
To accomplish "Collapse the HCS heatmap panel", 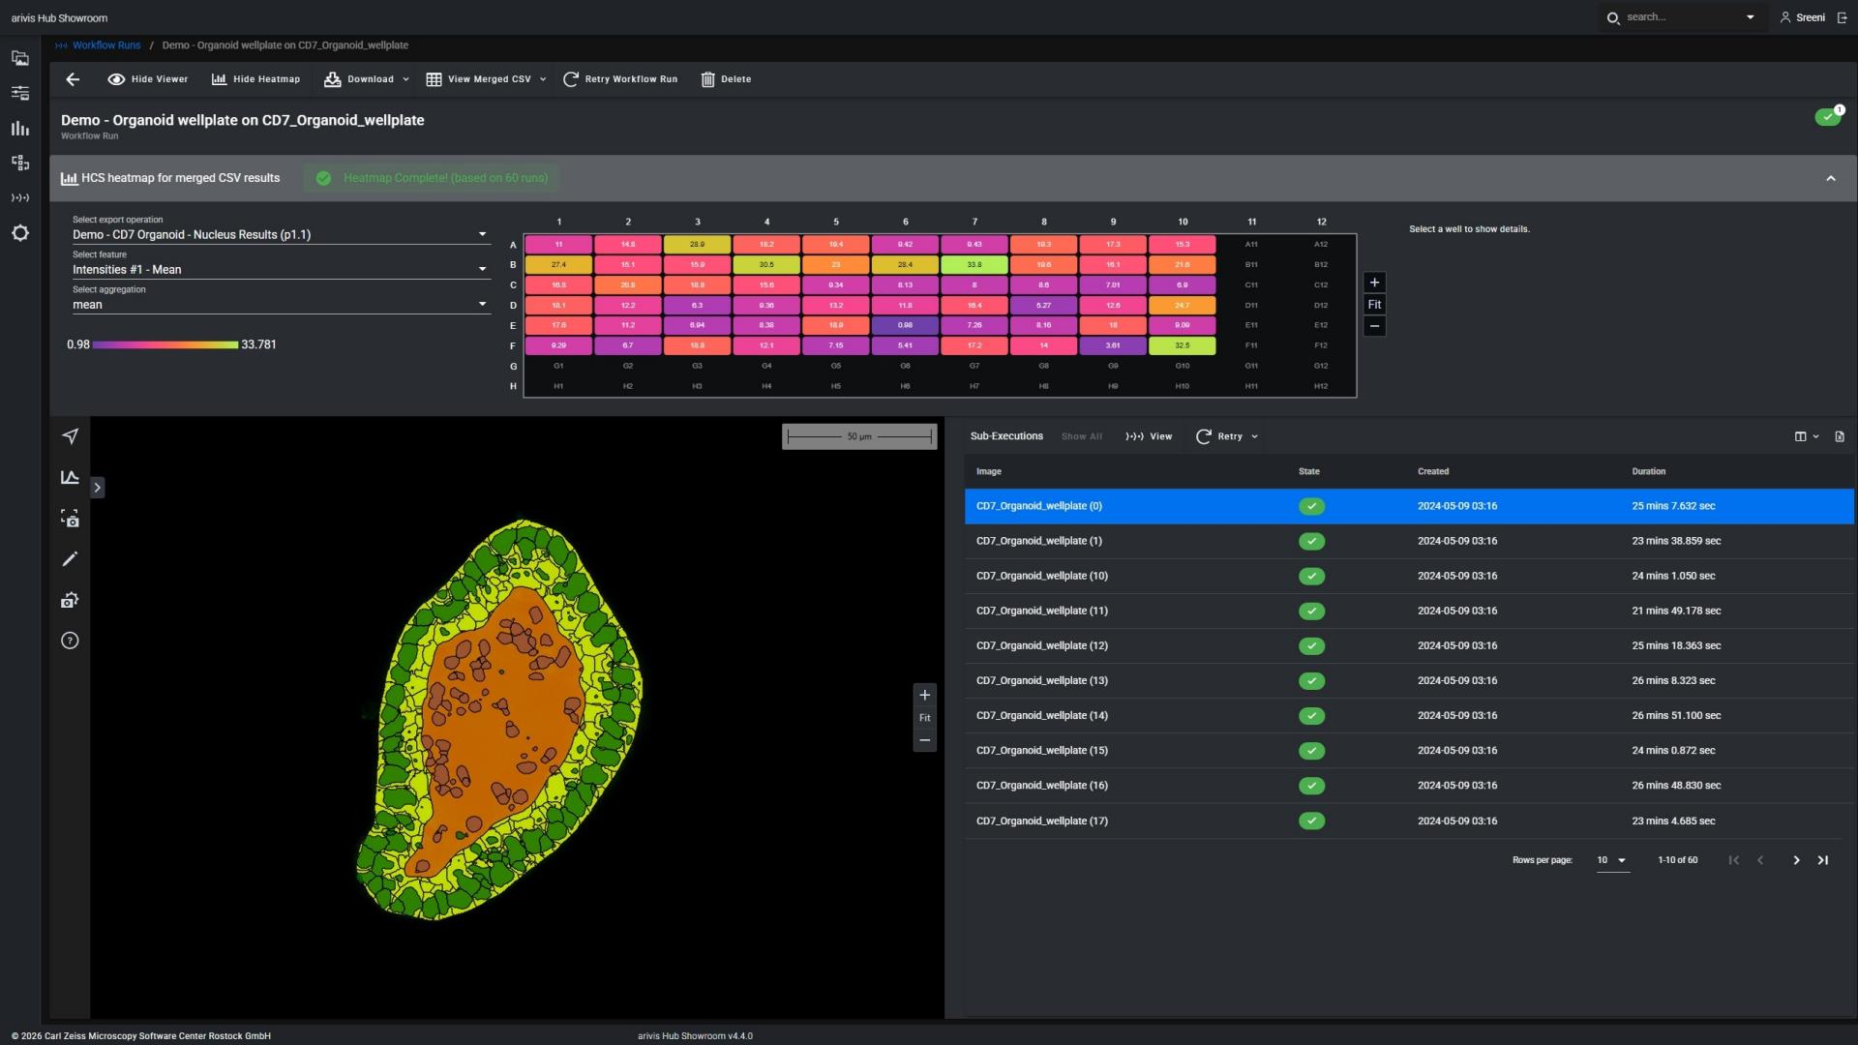I will coord(1830,178).
